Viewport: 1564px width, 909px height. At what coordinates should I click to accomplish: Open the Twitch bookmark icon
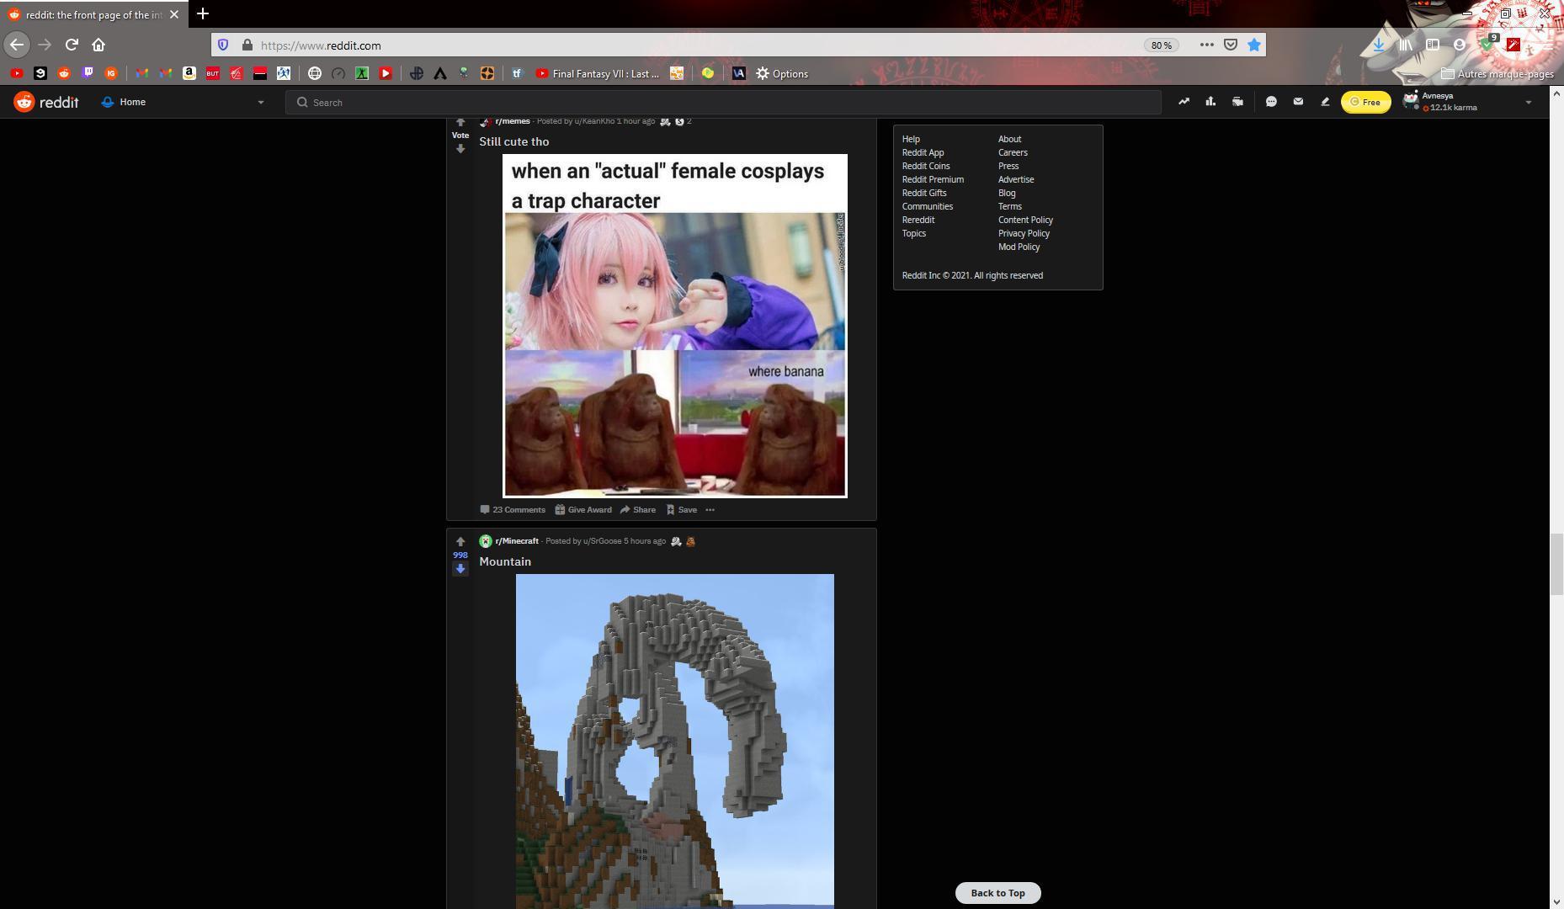point(88,74)
